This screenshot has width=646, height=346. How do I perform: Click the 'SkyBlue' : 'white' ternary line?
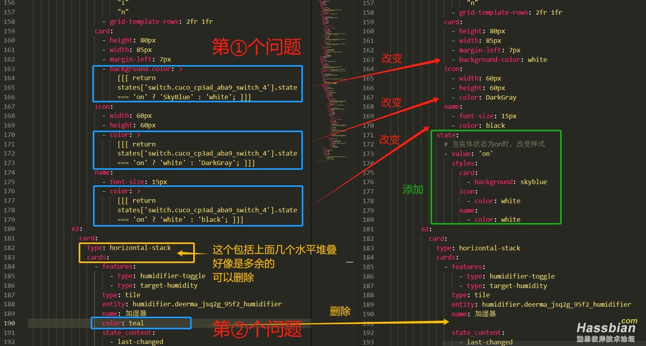click(x=184, y=97)
